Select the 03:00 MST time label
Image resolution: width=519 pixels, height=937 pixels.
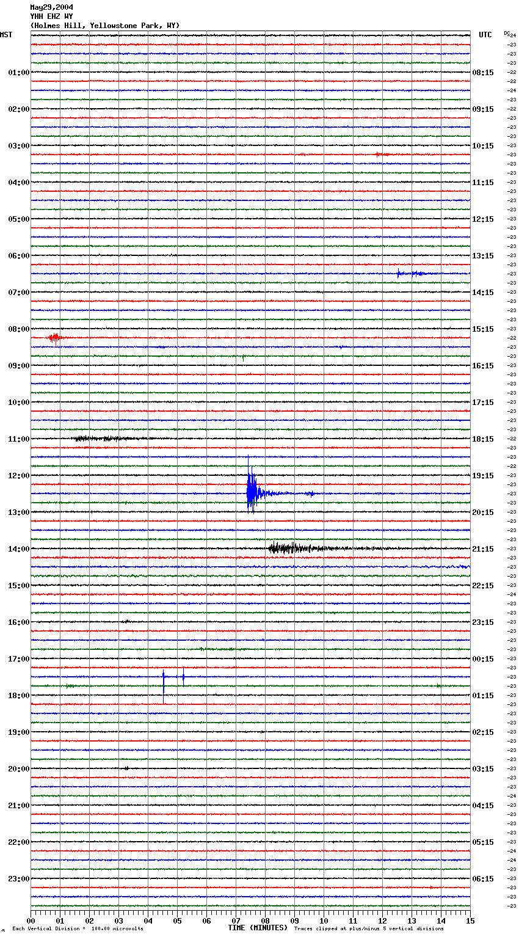coord(19,146)
